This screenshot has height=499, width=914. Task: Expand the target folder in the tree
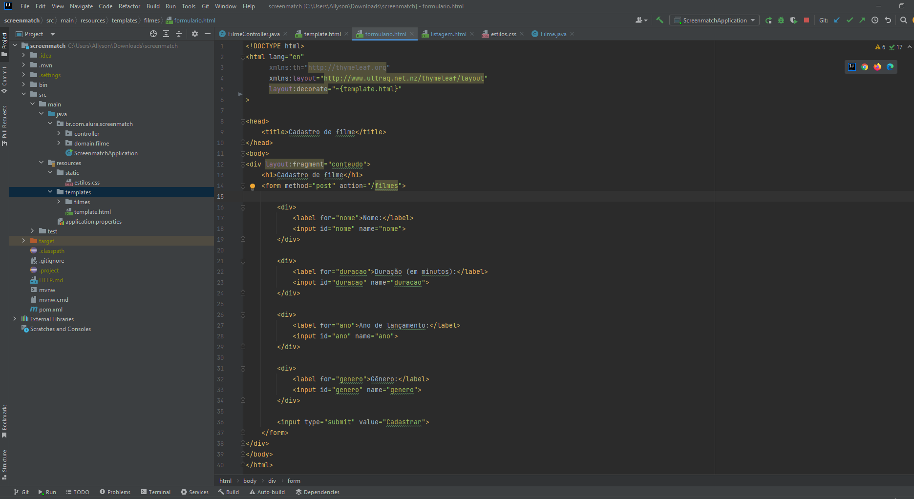coord(23,241)
